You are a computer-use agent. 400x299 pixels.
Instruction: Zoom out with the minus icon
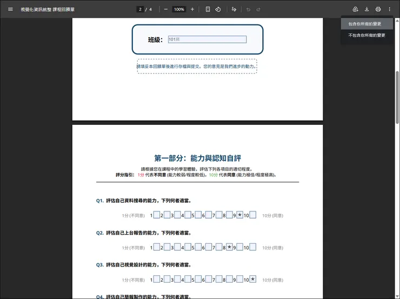166,9
